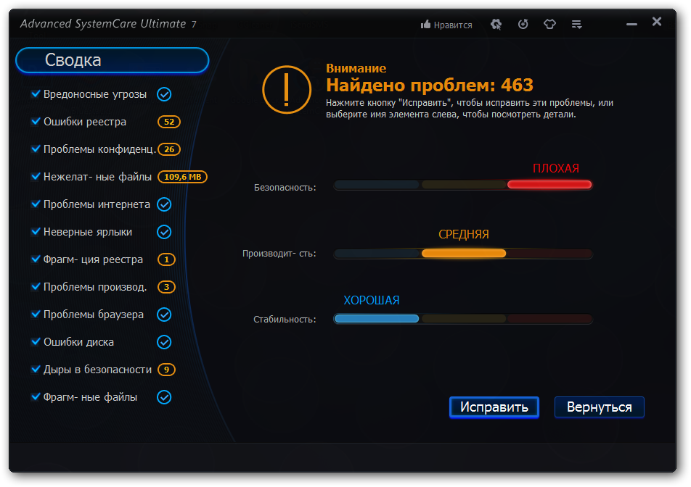Click the 26 badge for Проблемы конфиденц.
Viewport: 691px width, 487px height.
tap(169, 149)
